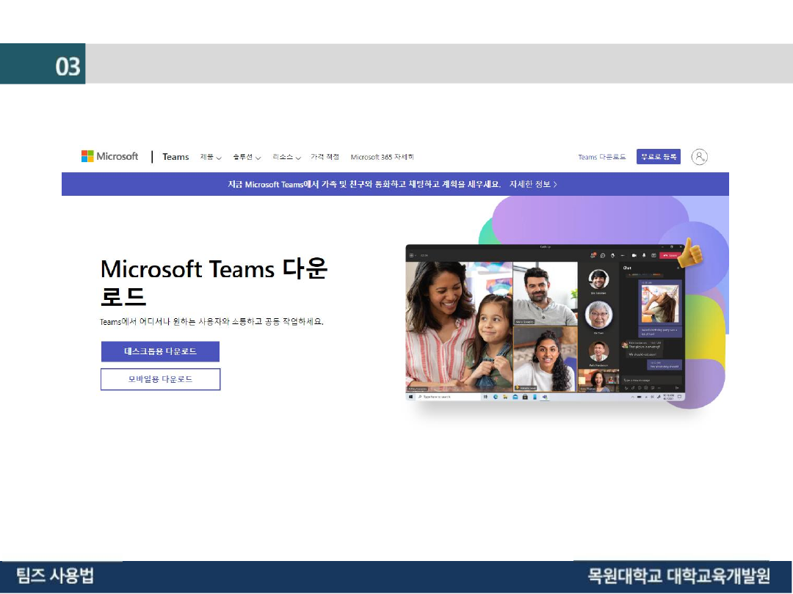The image size is (793, 594).
Task: Expand the 리소스 dropdown menu
Action: point(286,157)
